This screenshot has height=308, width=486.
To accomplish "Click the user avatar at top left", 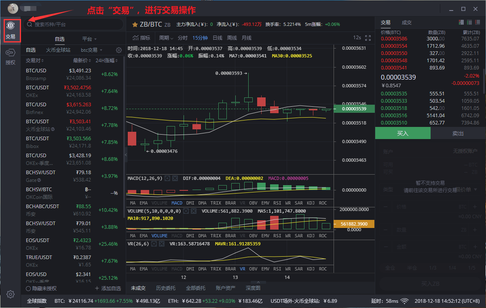I will (13, 8).
